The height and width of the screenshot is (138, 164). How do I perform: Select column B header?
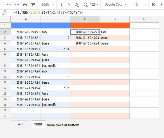pos(55,19)
